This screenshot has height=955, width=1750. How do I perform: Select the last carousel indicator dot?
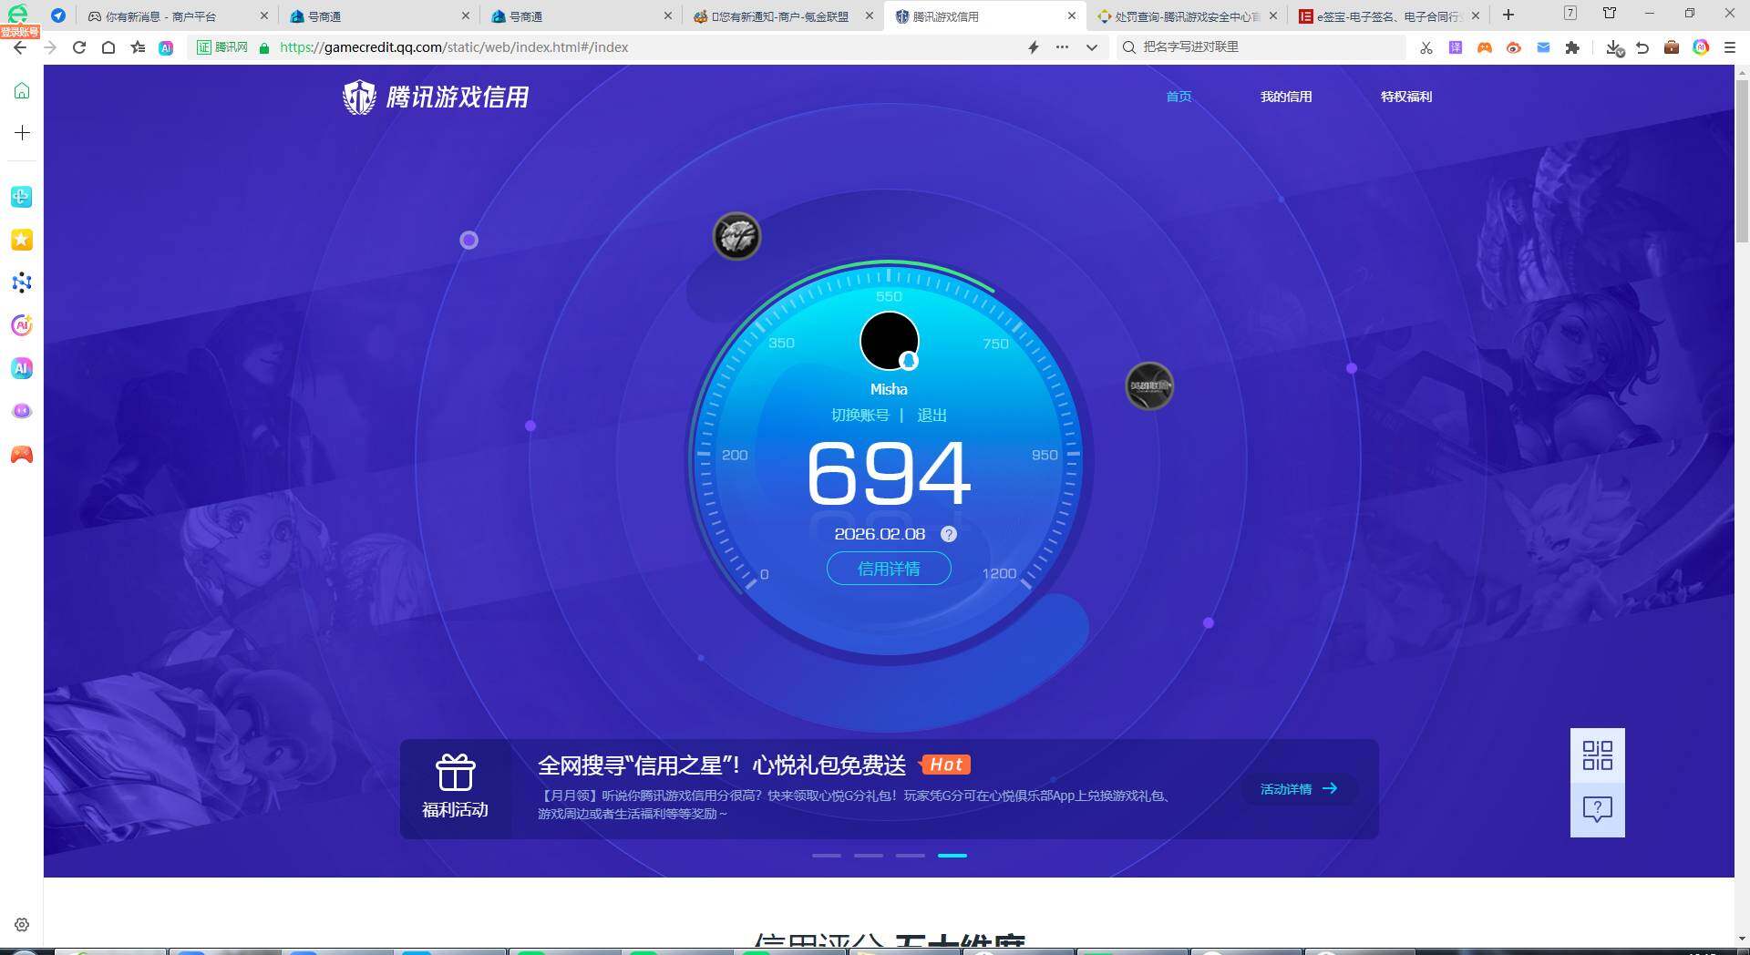pyautogui.click(x=952, y=856)
